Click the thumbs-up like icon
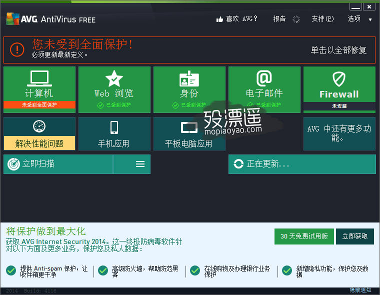Screen dimensions: 380x295 [219, 19]
